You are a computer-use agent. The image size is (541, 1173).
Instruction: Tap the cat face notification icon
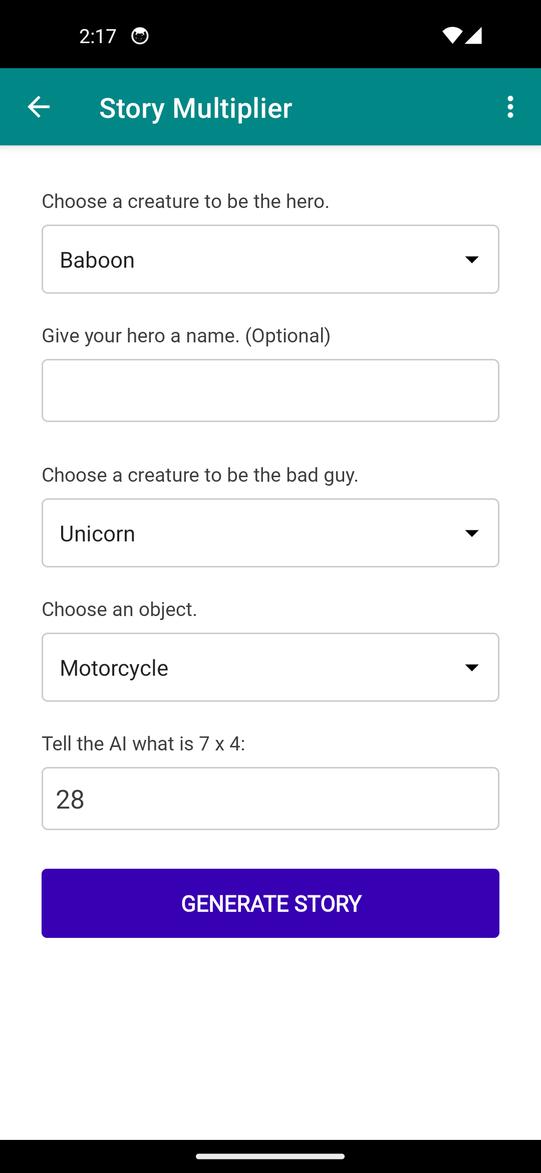140,36
